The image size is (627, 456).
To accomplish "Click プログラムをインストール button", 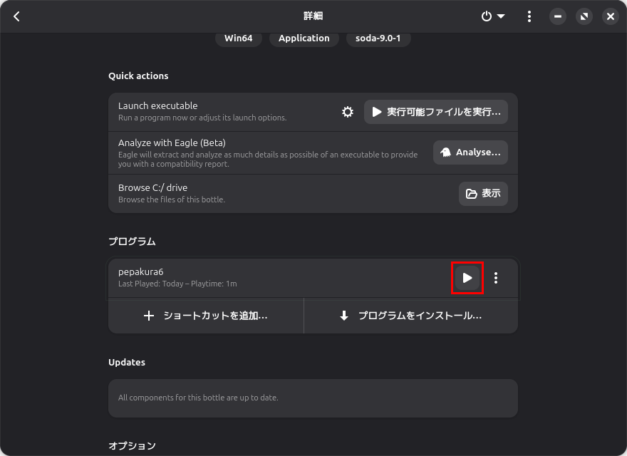I will [x=410, y=316].
